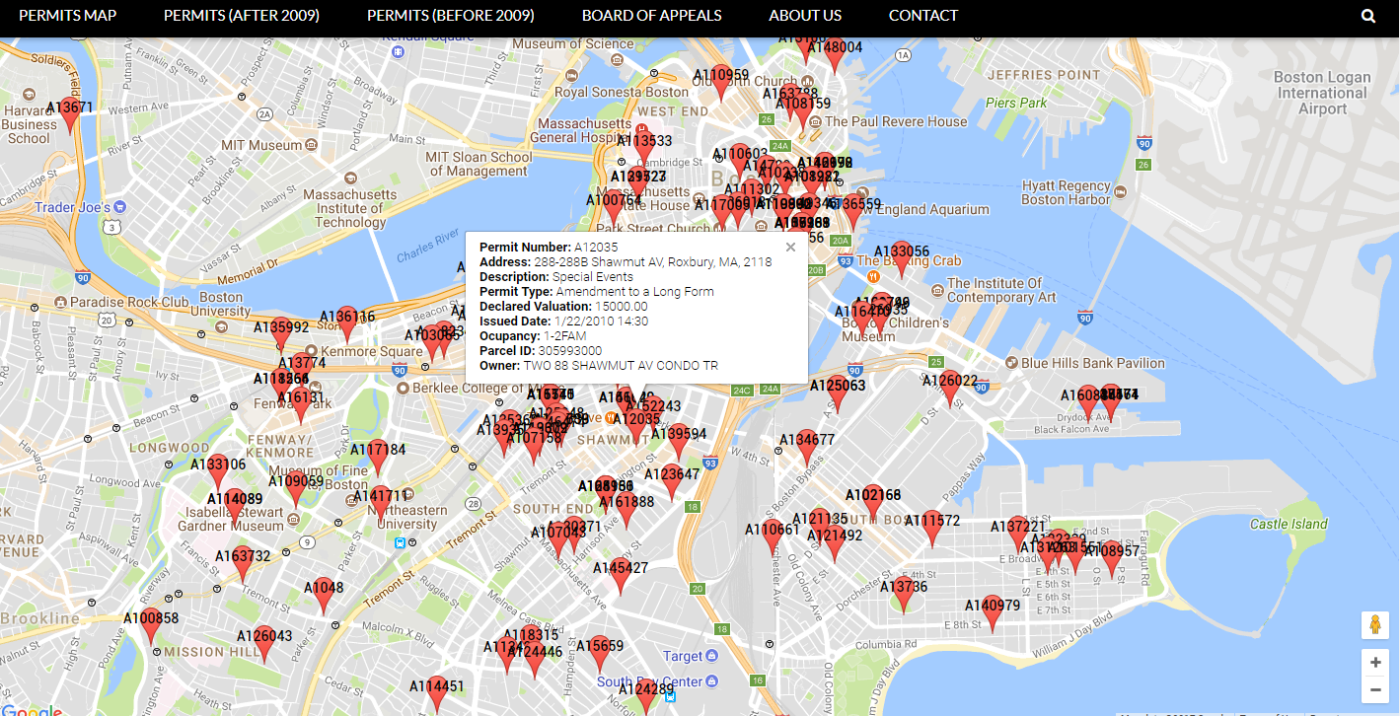Select map marker A126022
Screen dimensions: 1400x716
tap(950, 389)
